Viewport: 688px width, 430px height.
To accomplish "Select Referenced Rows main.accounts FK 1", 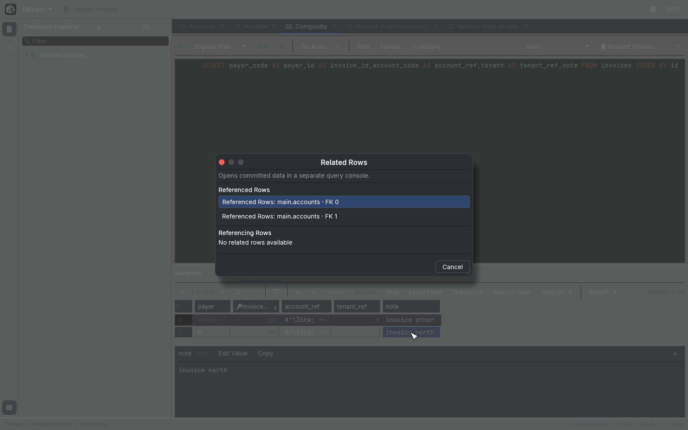I will click(344, 216).
